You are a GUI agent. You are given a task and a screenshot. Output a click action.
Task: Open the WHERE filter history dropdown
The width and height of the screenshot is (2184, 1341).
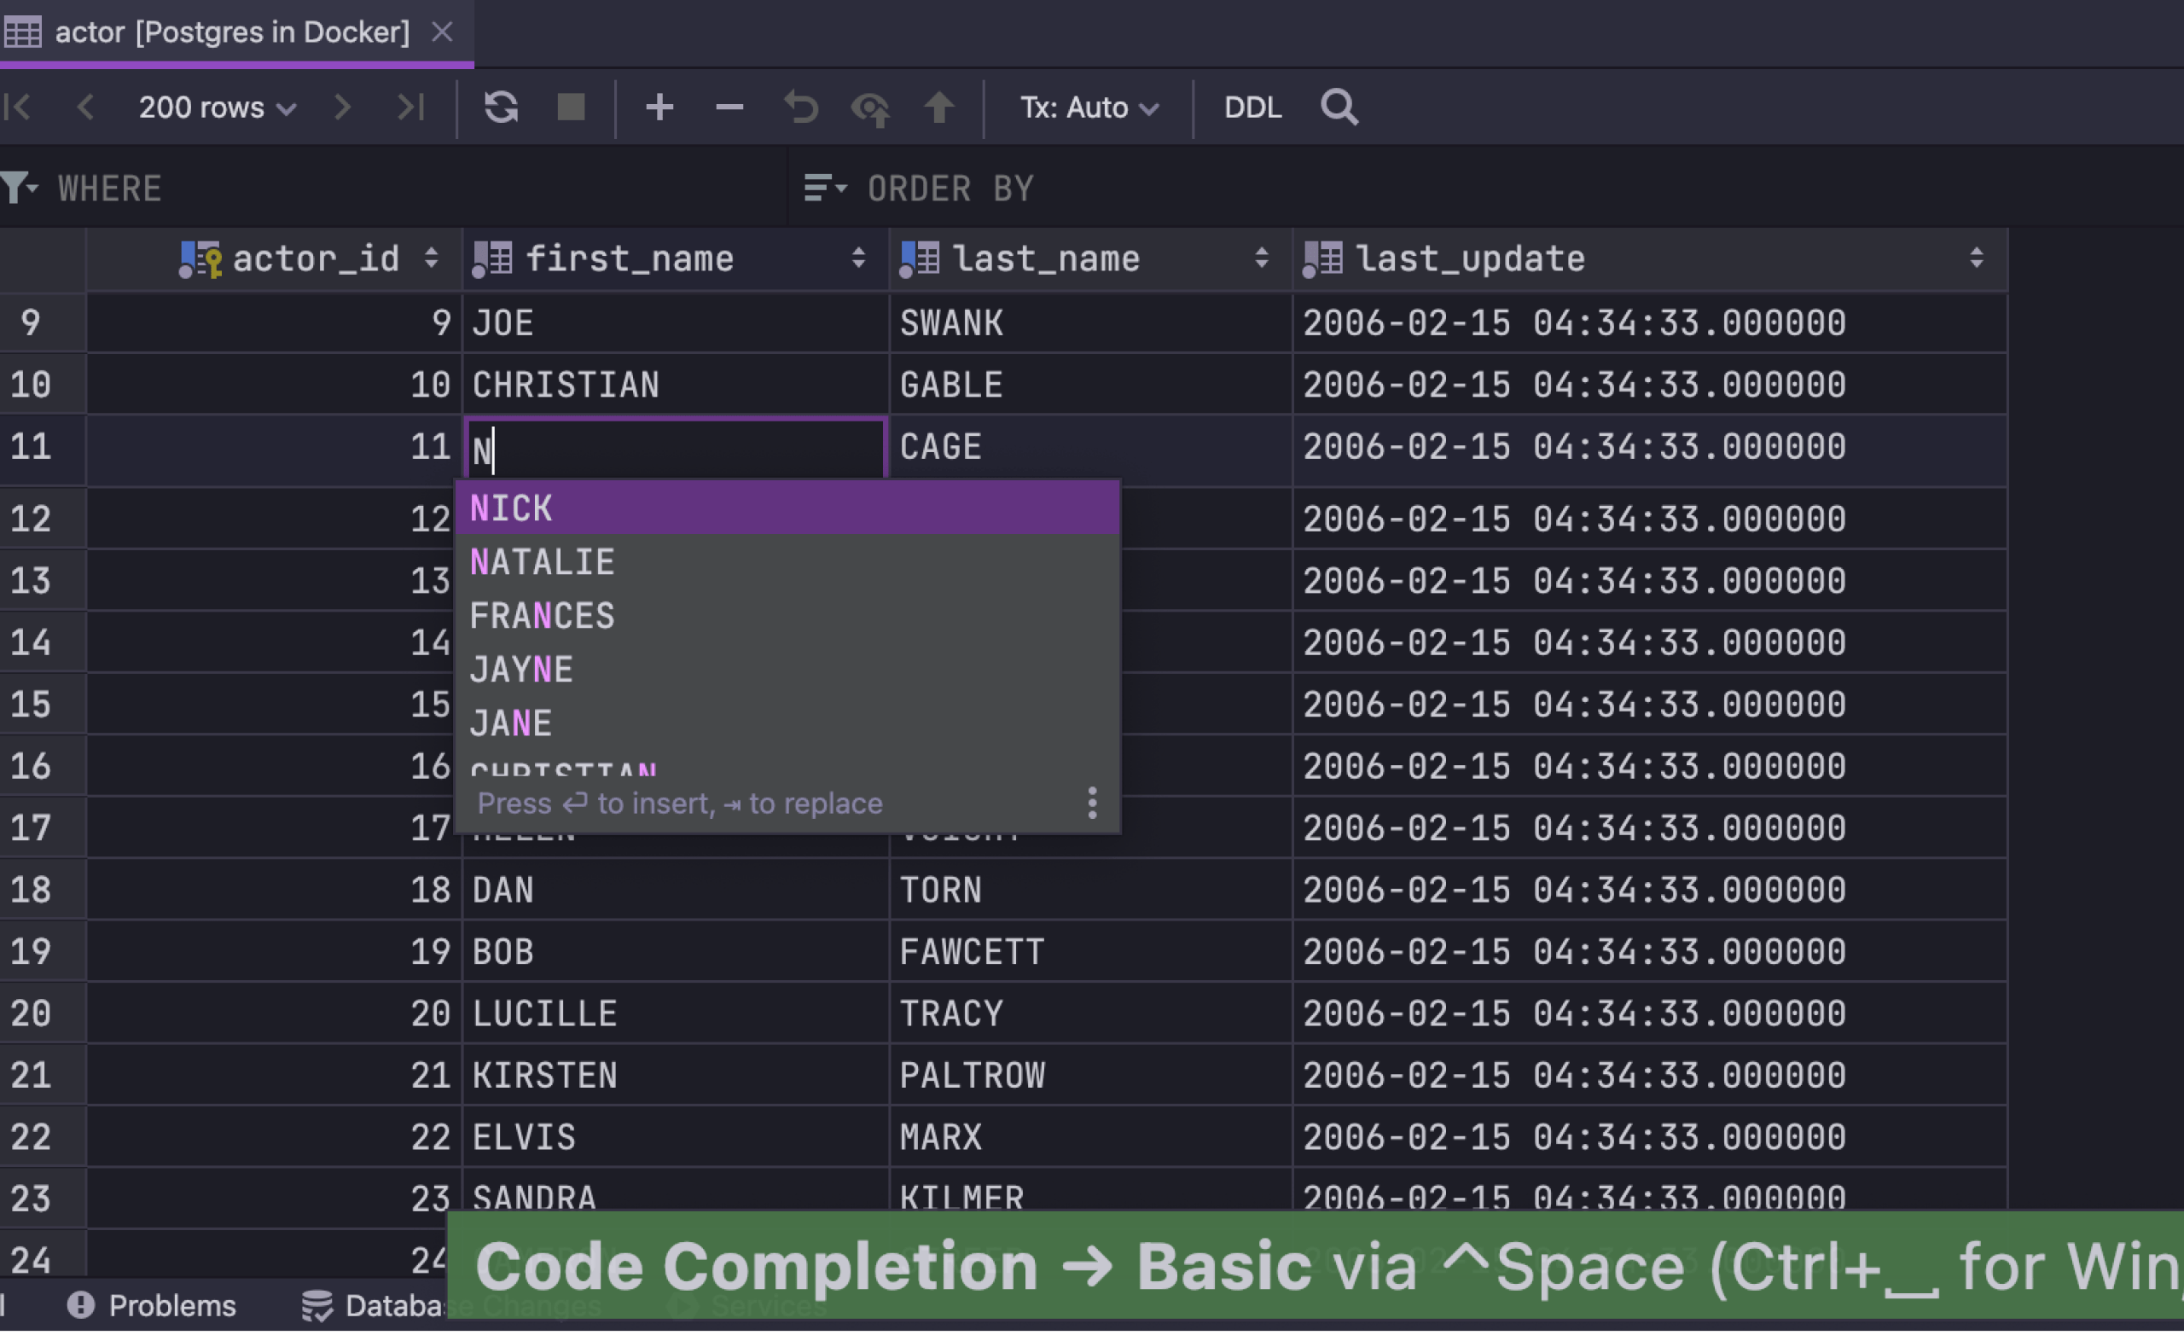[x=20, y=188]
